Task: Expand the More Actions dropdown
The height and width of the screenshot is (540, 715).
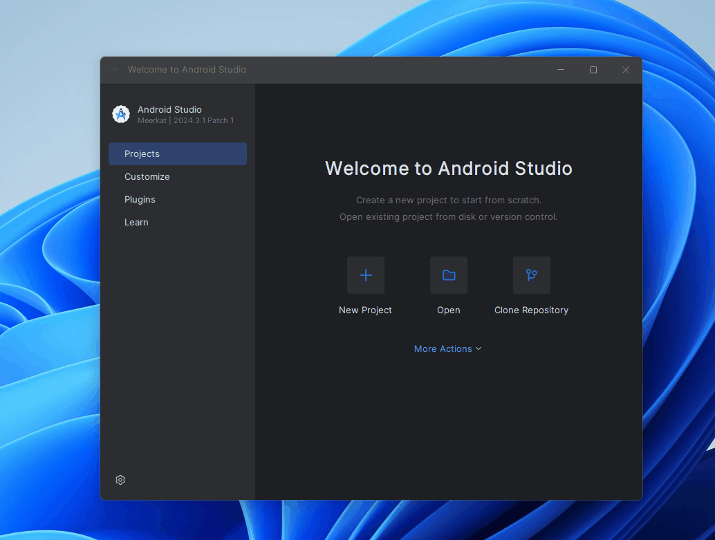Action: coord(448,349)
